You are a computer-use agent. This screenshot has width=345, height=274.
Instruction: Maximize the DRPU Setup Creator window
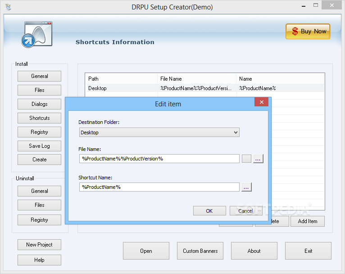316,5
